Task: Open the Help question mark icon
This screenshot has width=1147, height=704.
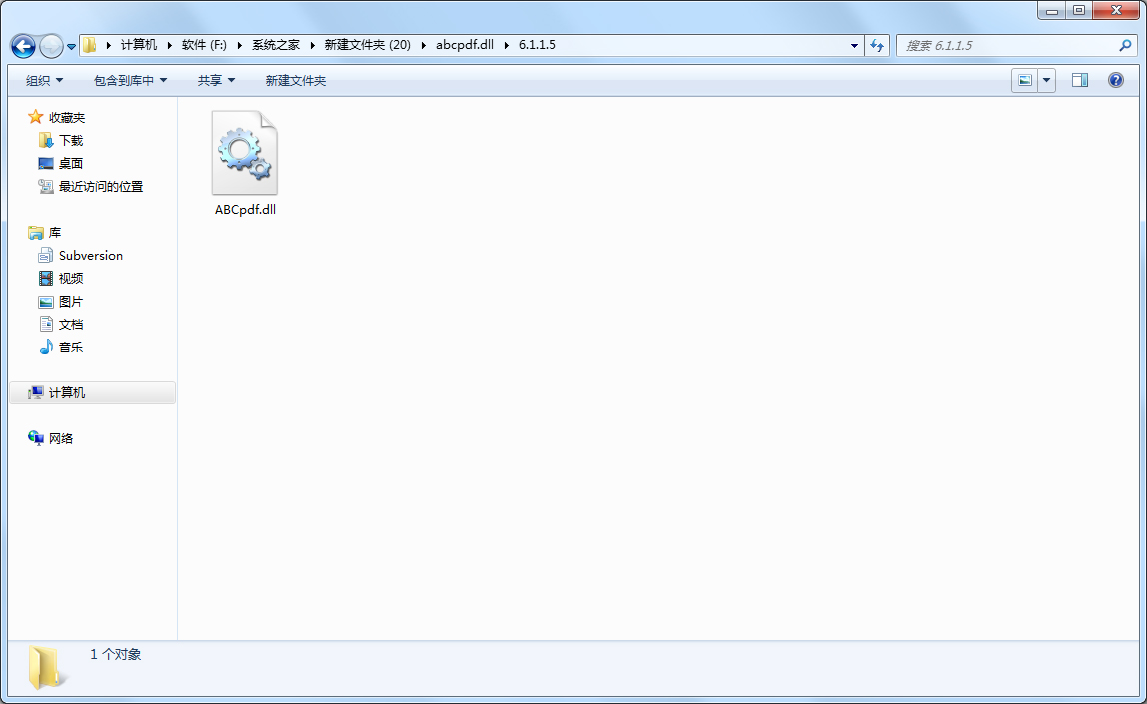Action: (1116, 80)
